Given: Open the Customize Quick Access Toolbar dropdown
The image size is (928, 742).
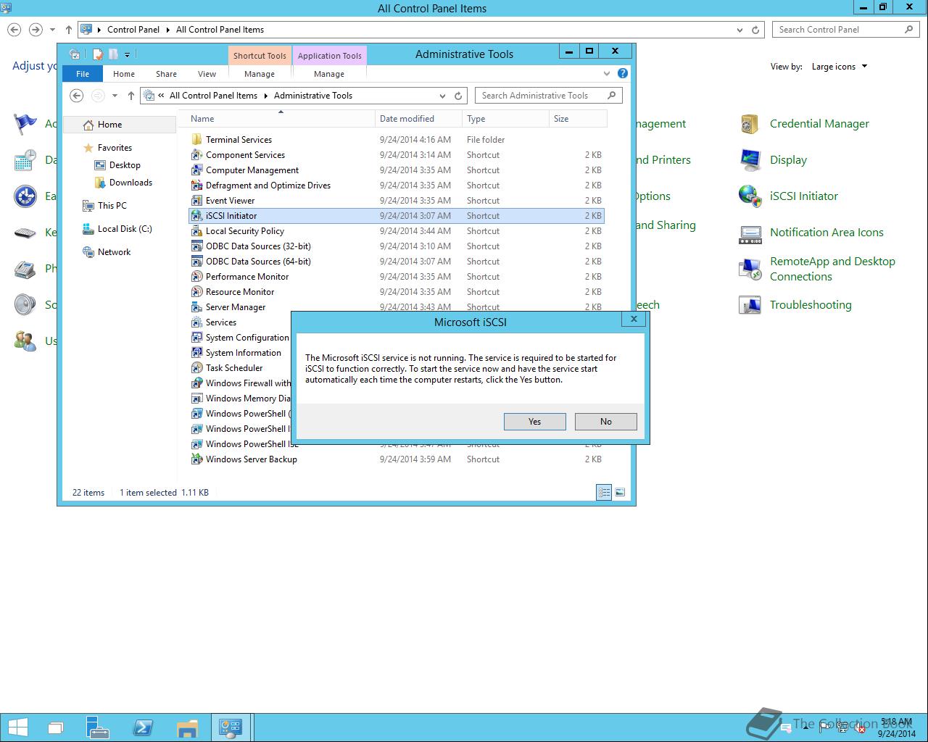Looking at the screenshot, I should (x=127, y=54).
